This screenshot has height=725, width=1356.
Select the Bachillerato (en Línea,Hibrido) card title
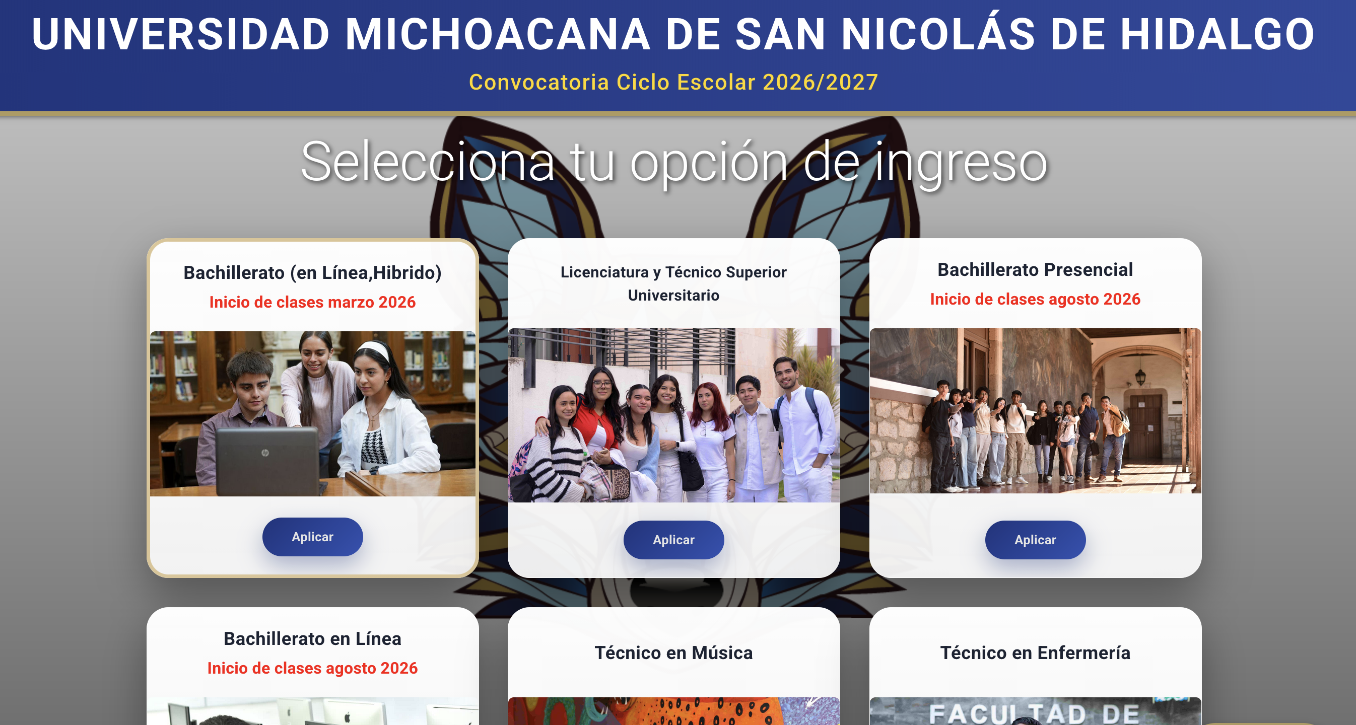point(313,272)
